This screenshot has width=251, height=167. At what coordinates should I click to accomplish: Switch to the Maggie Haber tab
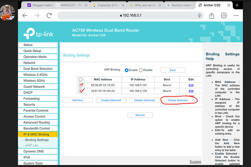(x=40, y=5)
